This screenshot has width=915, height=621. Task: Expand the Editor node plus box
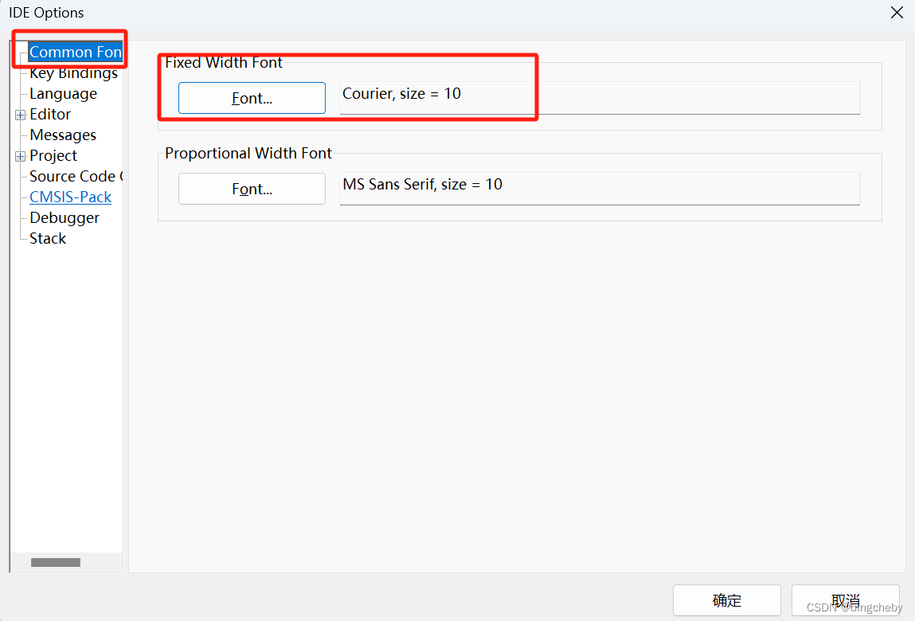(21, 115)
